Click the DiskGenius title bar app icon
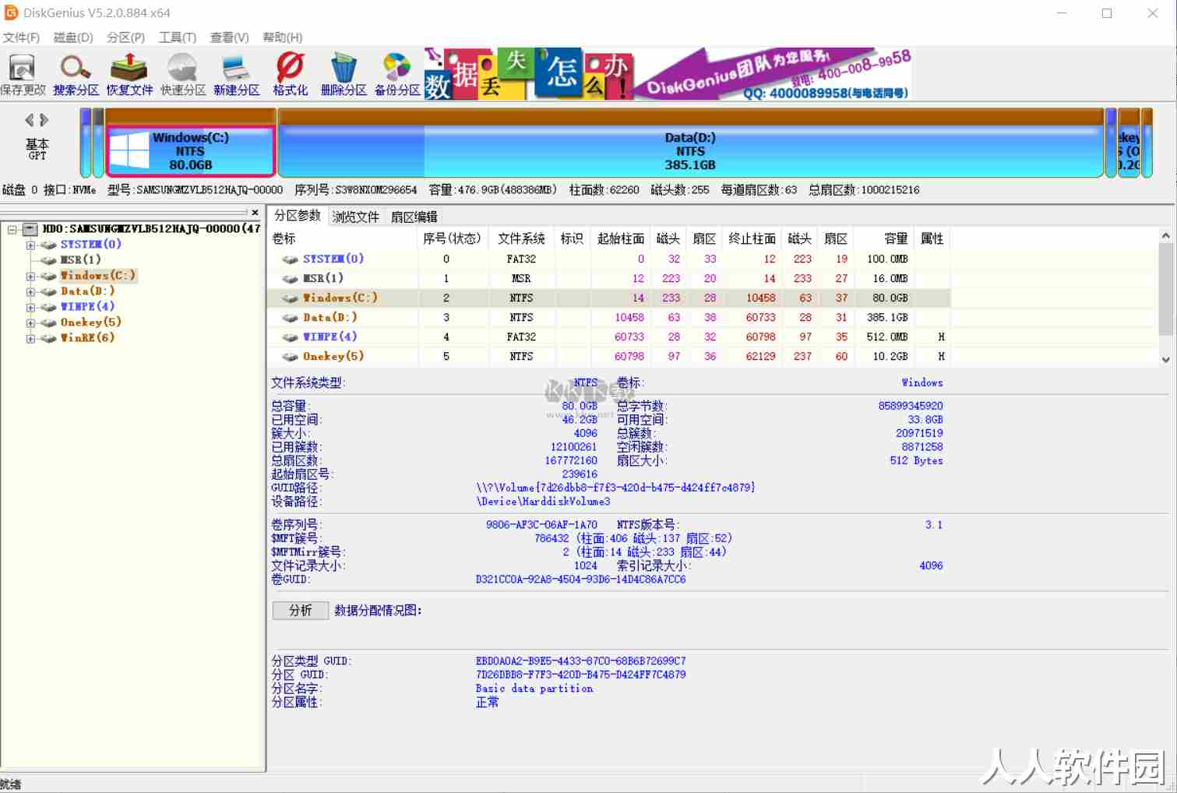Screen dimensions: 1177x793 pos(11,12)
